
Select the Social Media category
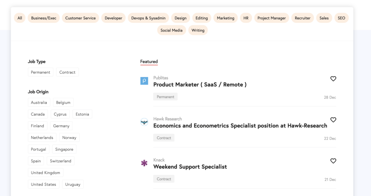point(171,30)
